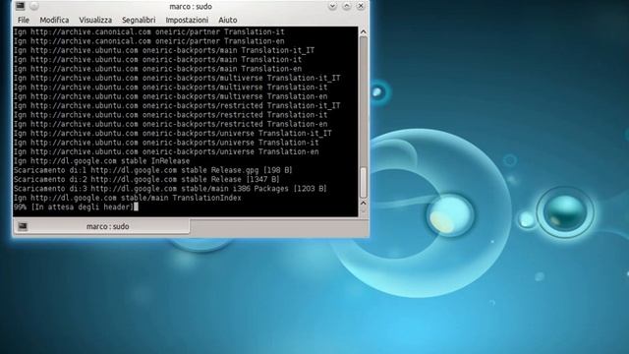
Task: Click the 'stable Release [1347 B]' line
Action: click(146, 179)
